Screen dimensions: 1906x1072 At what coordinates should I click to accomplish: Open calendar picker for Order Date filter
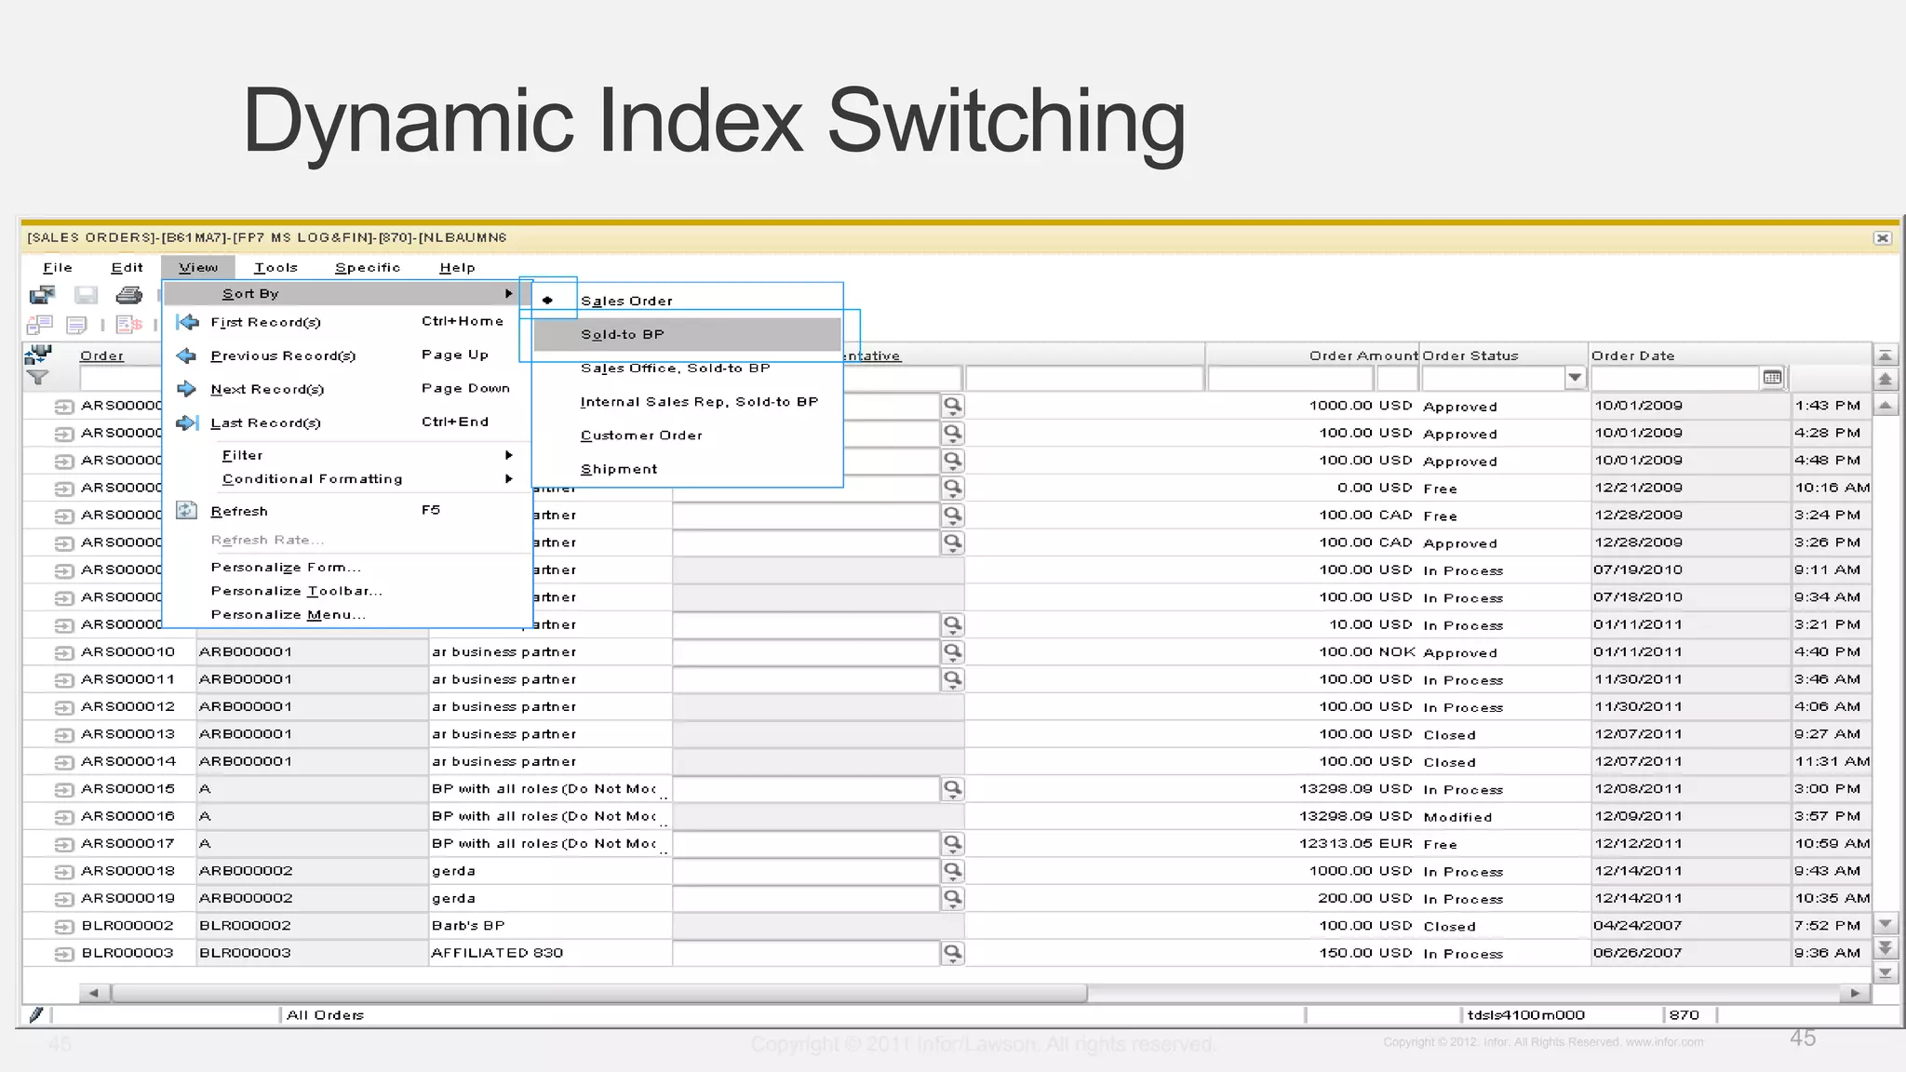[1772, 378]
